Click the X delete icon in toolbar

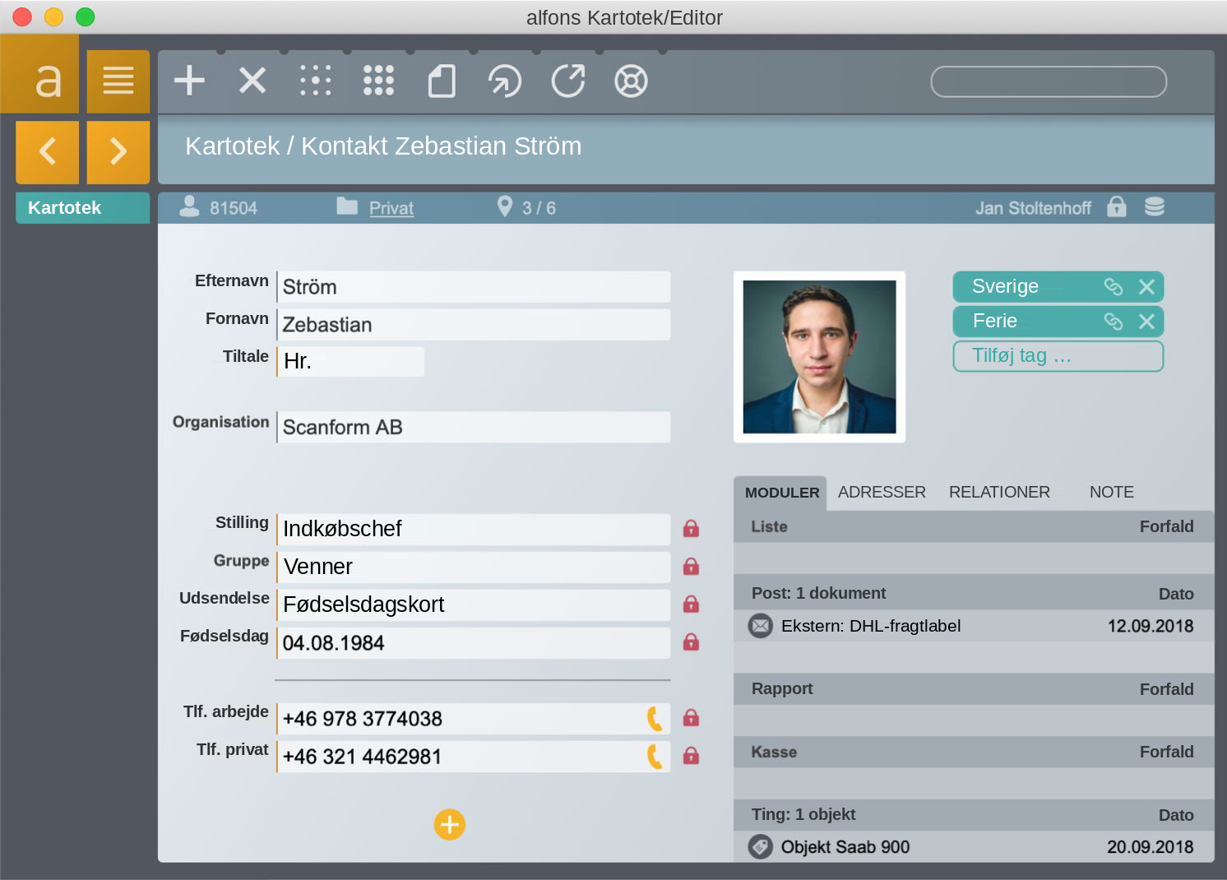[252, 81]
